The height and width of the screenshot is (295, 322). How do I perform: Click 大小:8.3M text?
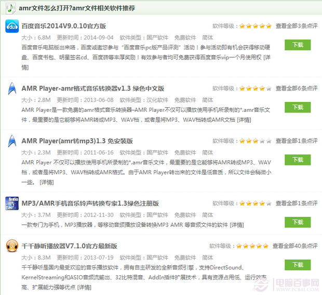36,258
